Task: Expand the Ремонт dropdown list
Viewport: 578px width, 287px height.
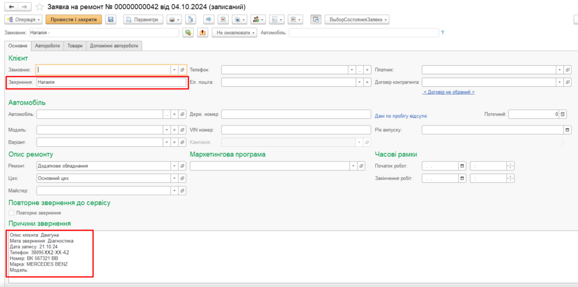Action: pos(174,166)
